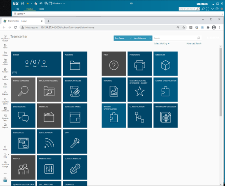Click Reports in the left sidebar
Viewport: 225px width, 186px height.
pyautogui.click(x=5, y=126)
